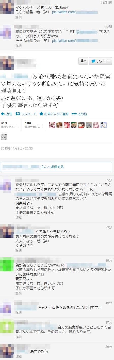Expand 詳細 under the 55分 reply
Image resolution: width=114 pixels, height=360 pixels.
click(19, 217)
